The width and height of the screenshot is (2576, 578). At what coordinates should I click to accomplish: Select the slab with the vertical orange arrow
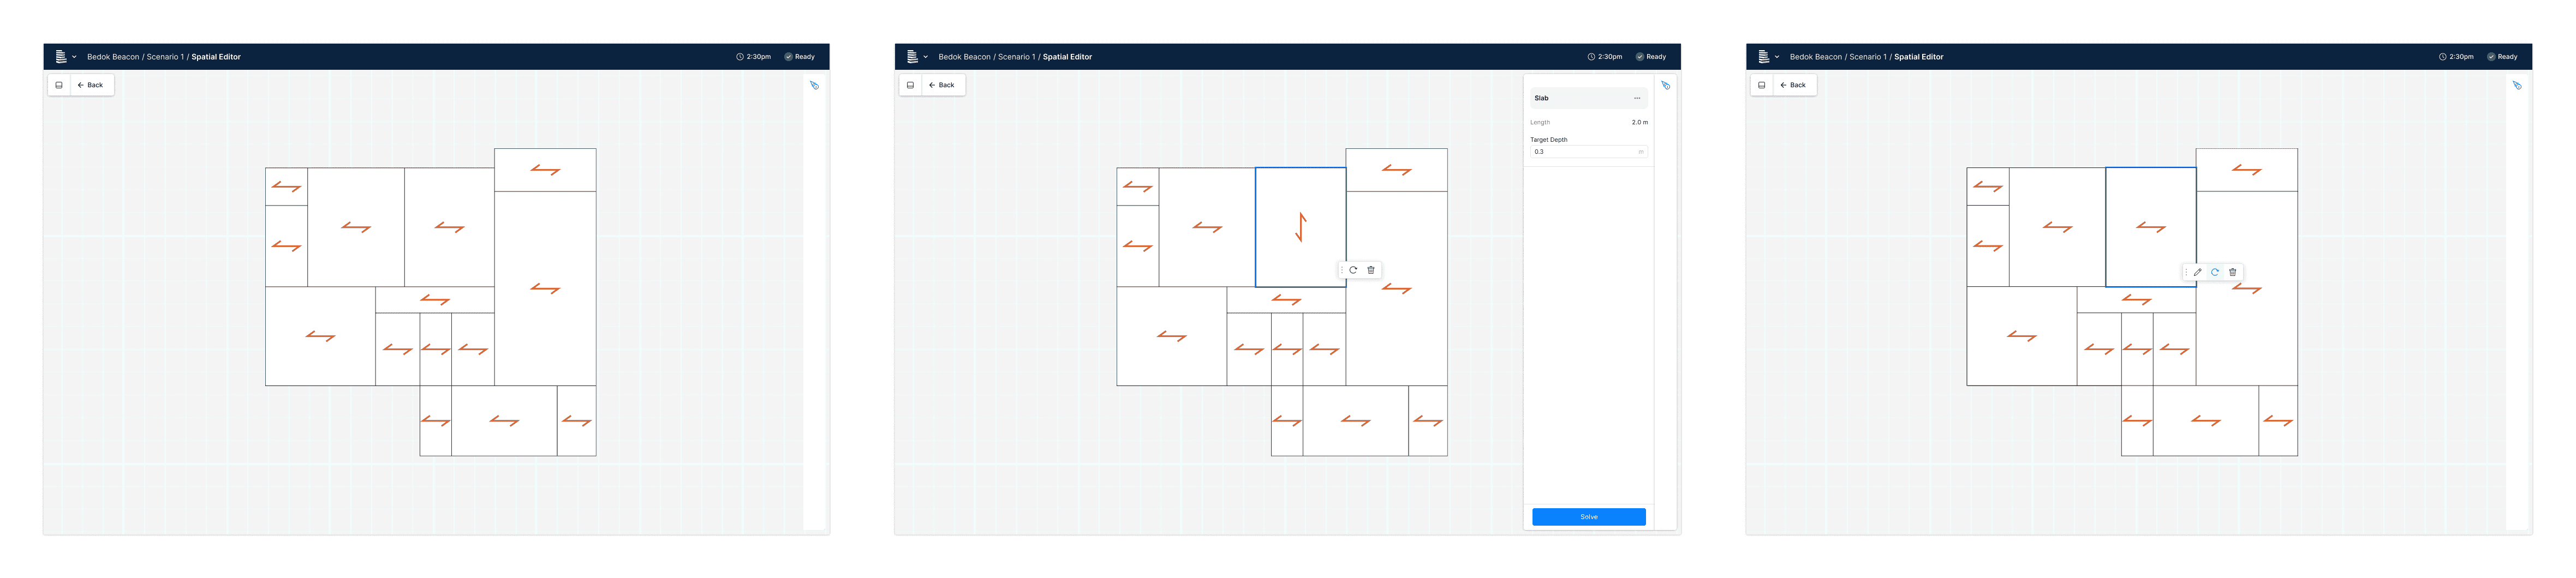[1300, 227]
